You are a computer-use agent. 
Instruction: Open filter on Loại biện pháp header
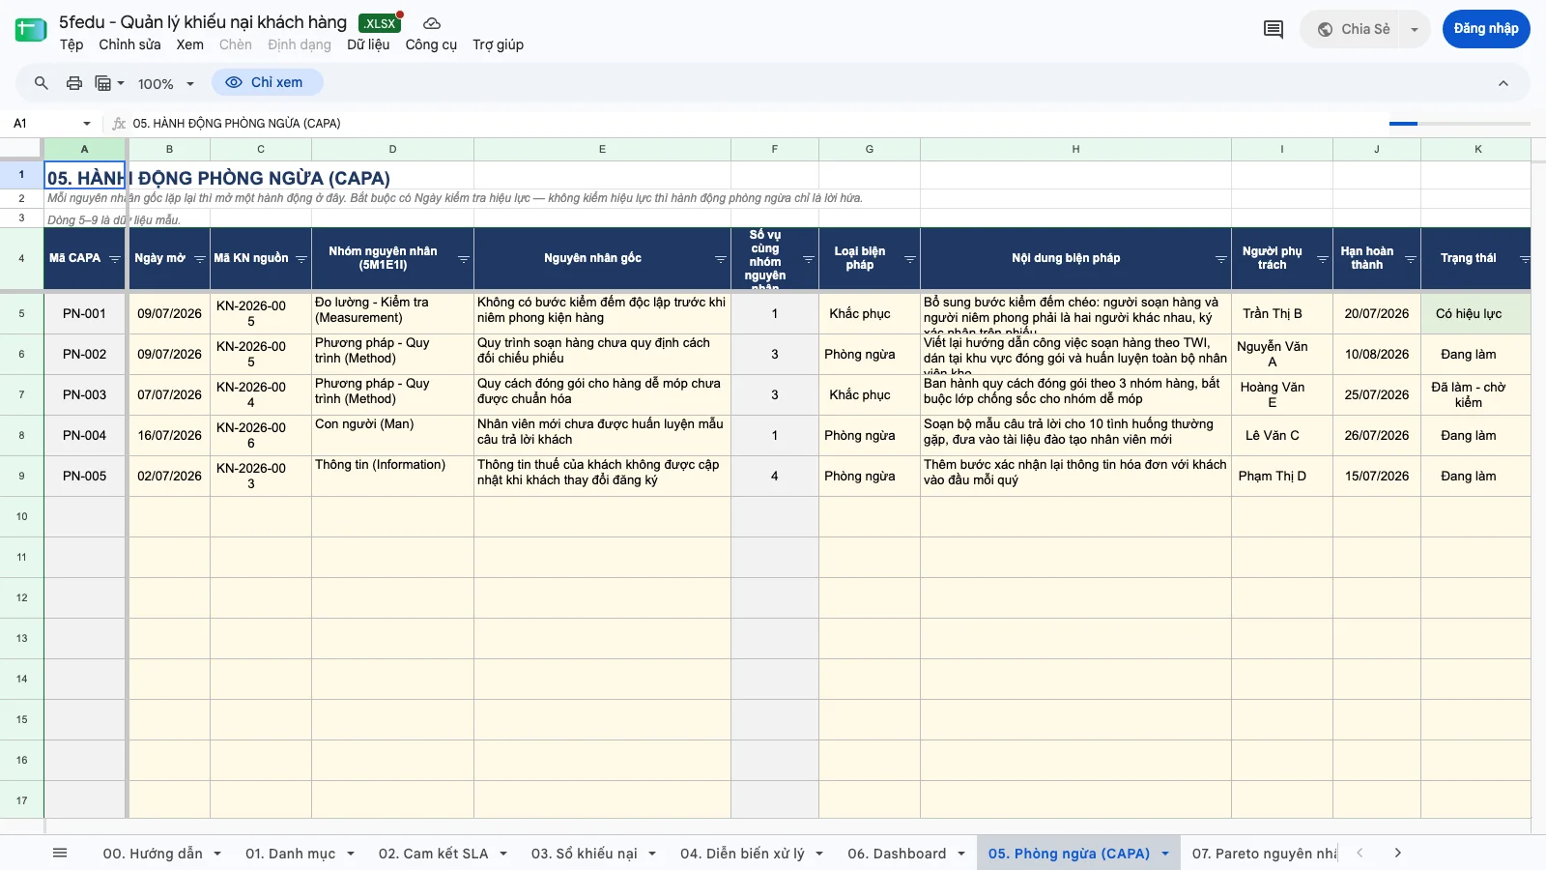click(910, 259)
